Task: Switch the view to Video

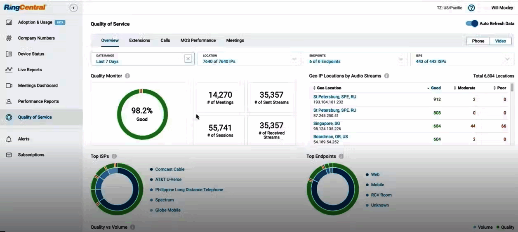Action: pos(501,41)
